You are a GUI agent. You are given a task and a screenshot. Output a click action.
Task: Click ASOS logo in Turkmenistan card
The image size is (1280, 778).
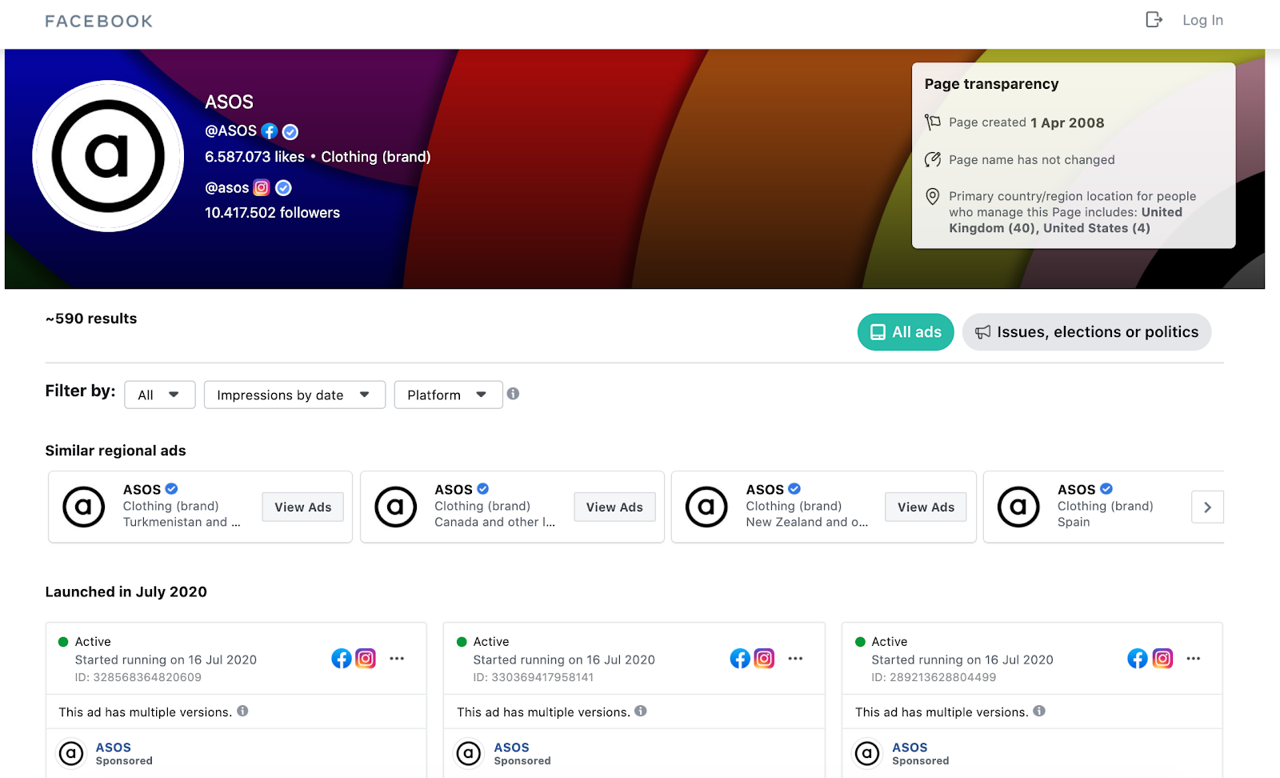pyautogui.click(x=84, y=507)
